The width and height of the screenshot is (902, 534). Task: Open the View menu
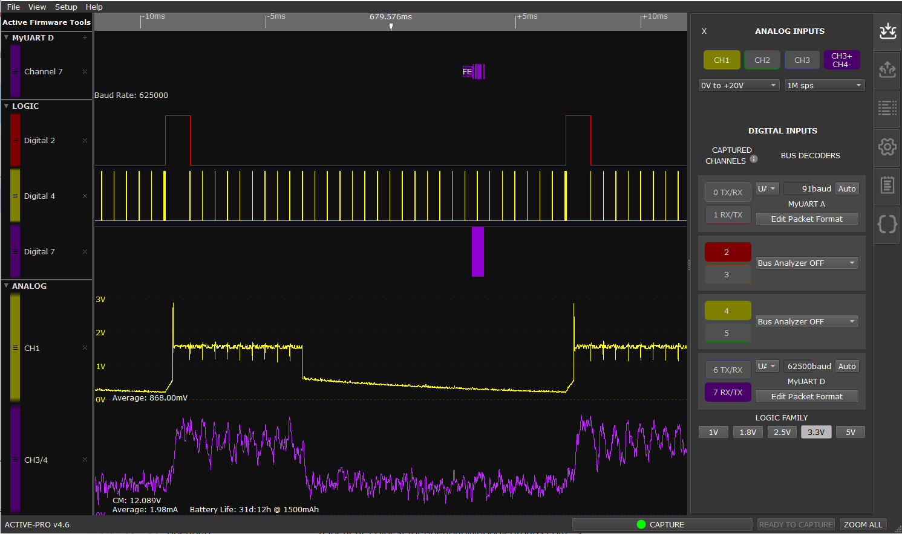(37, 7)
